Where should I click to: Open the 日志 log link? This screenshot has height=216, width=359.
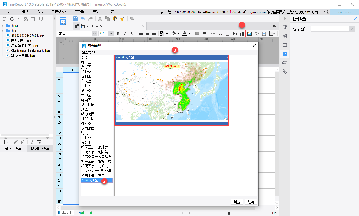pyautogui.click(x=160, y=12)
